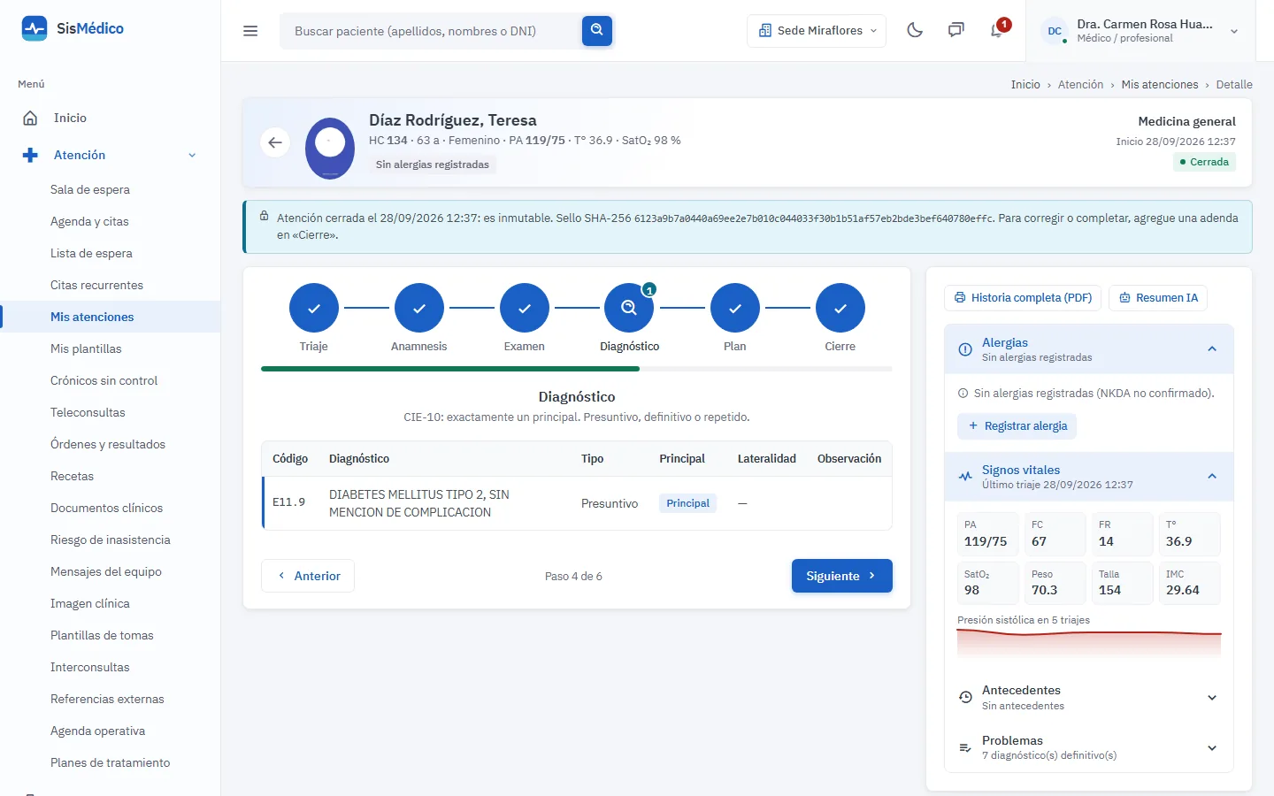
Task: Click the Principal badge in diagnosis row
Action: [x=687, y=503]
